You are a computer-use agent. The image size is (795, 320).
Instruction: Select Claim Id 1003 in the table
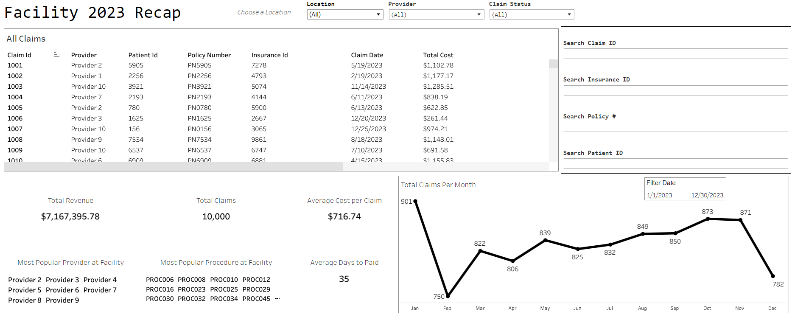(x=15, y=87)
